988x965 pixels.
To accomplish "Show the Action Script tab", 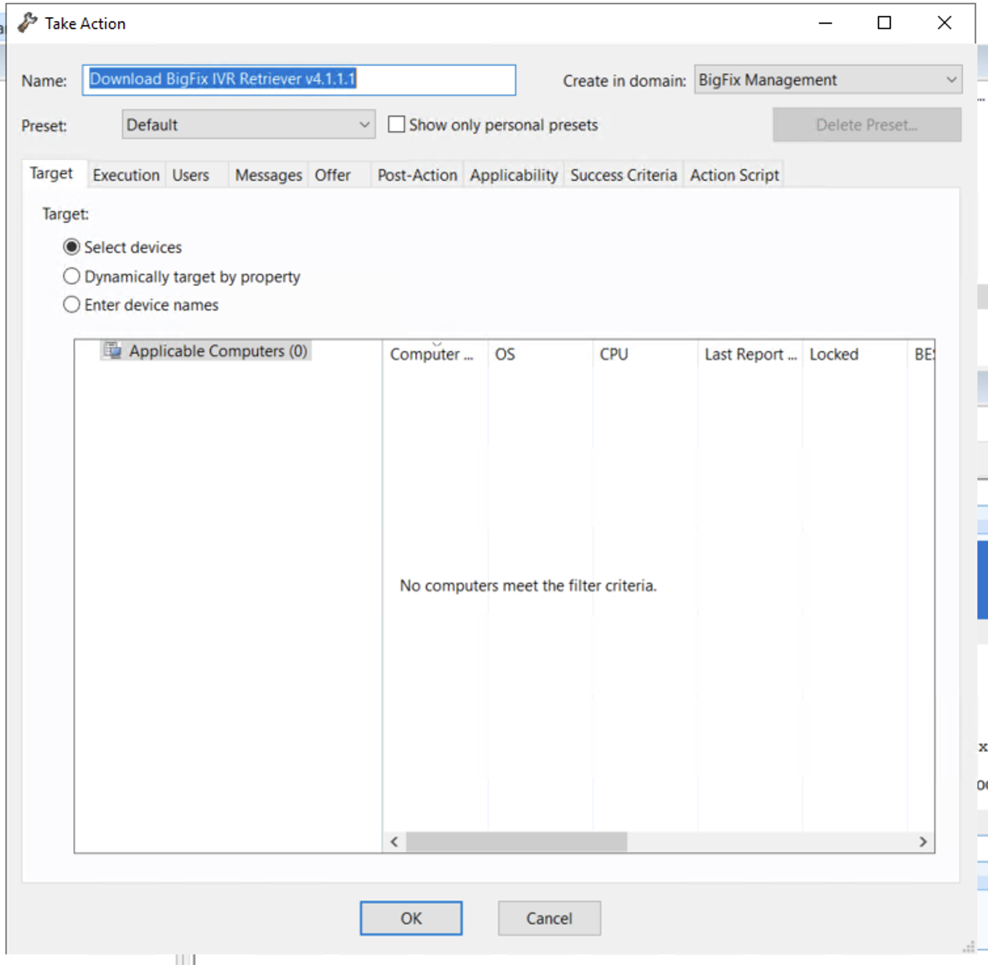I will 734,175.
